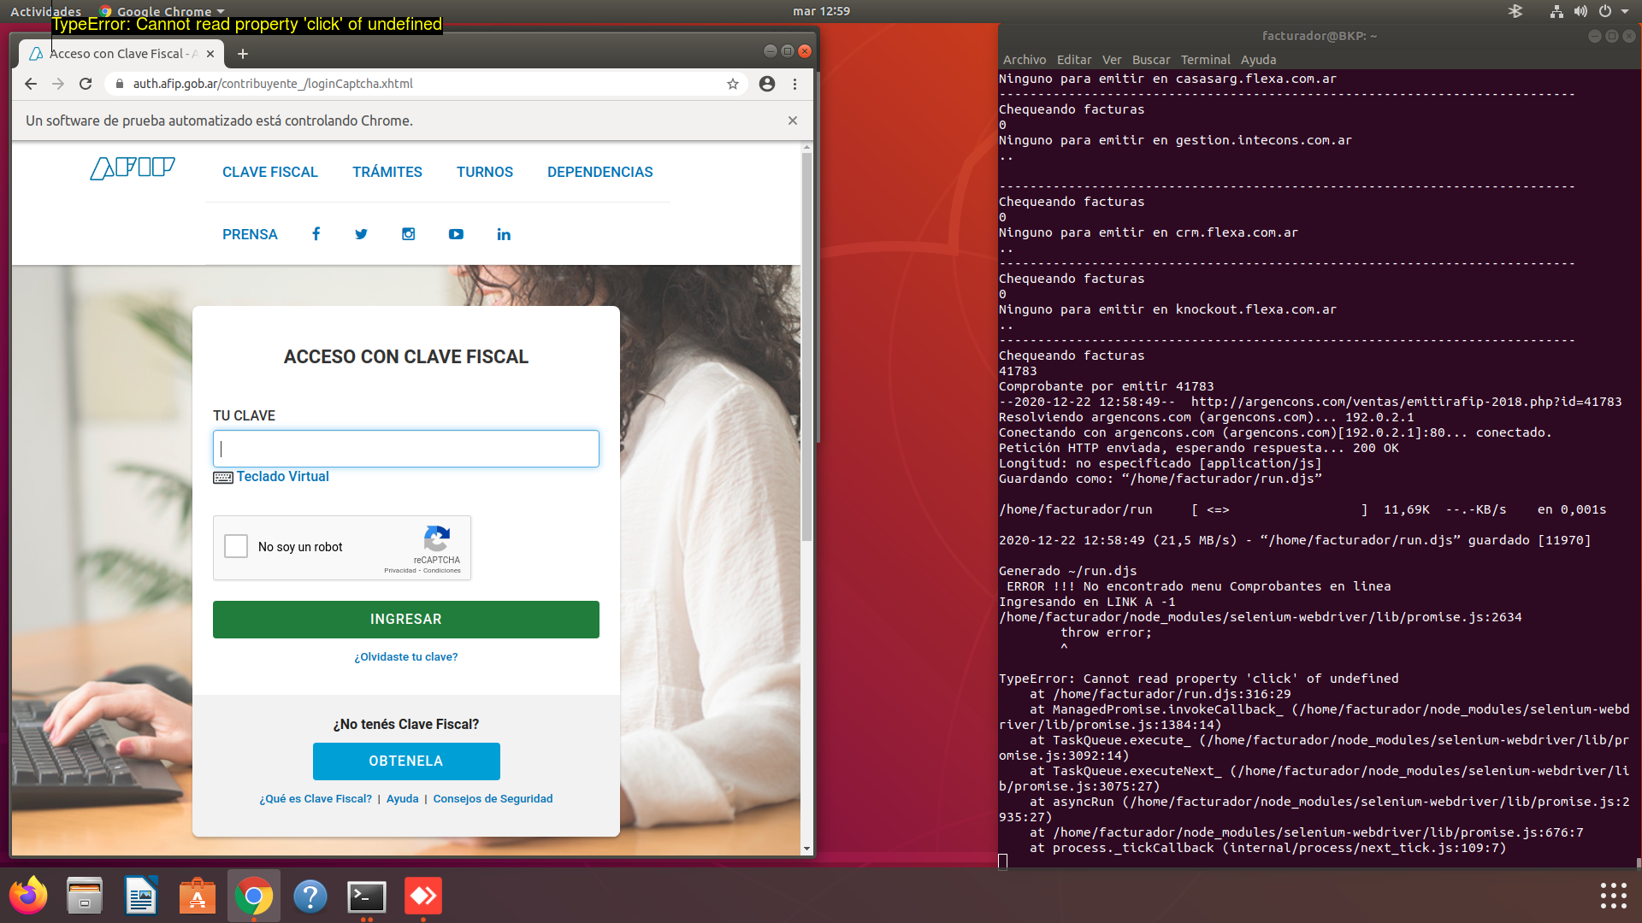1642x923 pixels.
Task: Click the virtual keyboard icon
Action: [x=223, y=478]
